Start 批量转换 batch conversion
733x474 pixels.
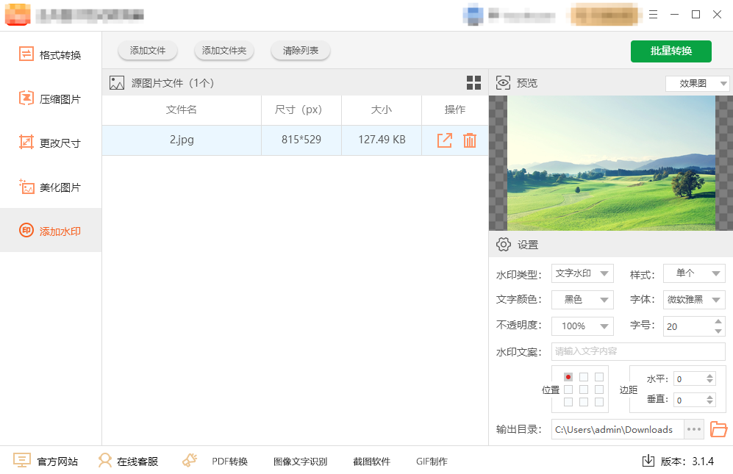(x=671, y=51)
